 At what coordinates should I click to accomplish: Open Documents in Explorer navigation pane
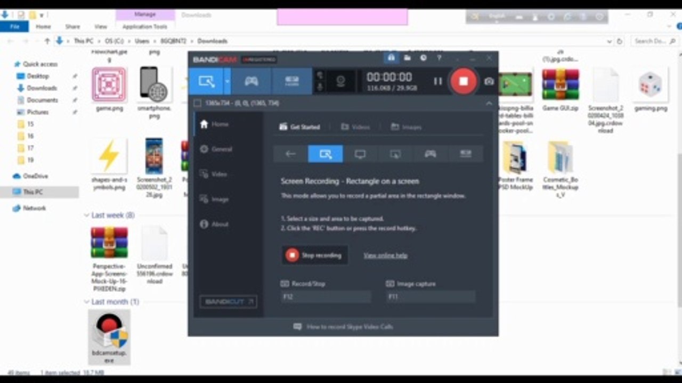(43, 100)
